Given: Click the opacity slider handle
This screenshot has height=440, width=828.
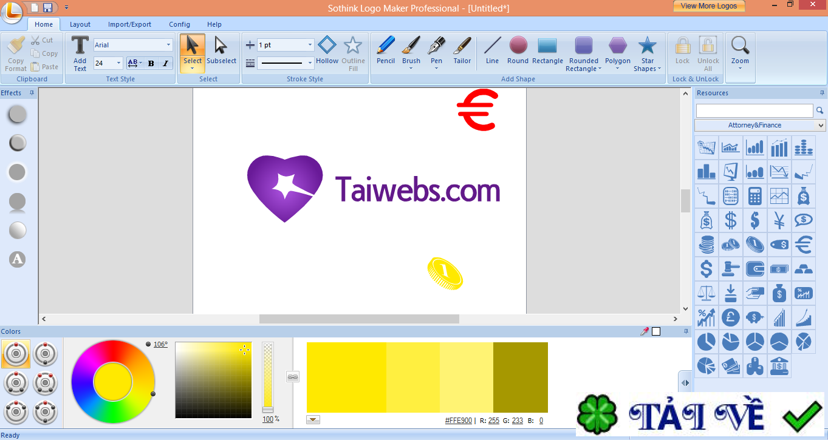Looking at the screenshot, I should [267, 410].
